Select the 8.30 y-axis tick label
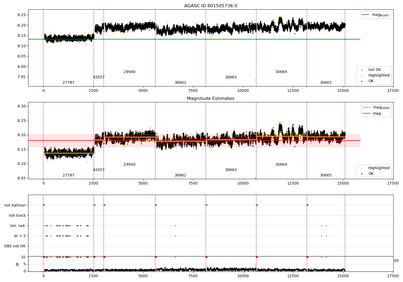This screenshot has width=403, height=282. point(22,106)
